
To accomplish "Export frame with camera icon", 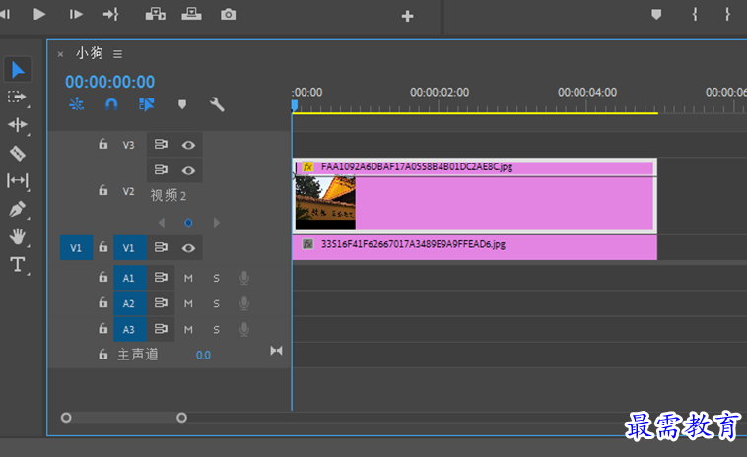I will point(228,14).
